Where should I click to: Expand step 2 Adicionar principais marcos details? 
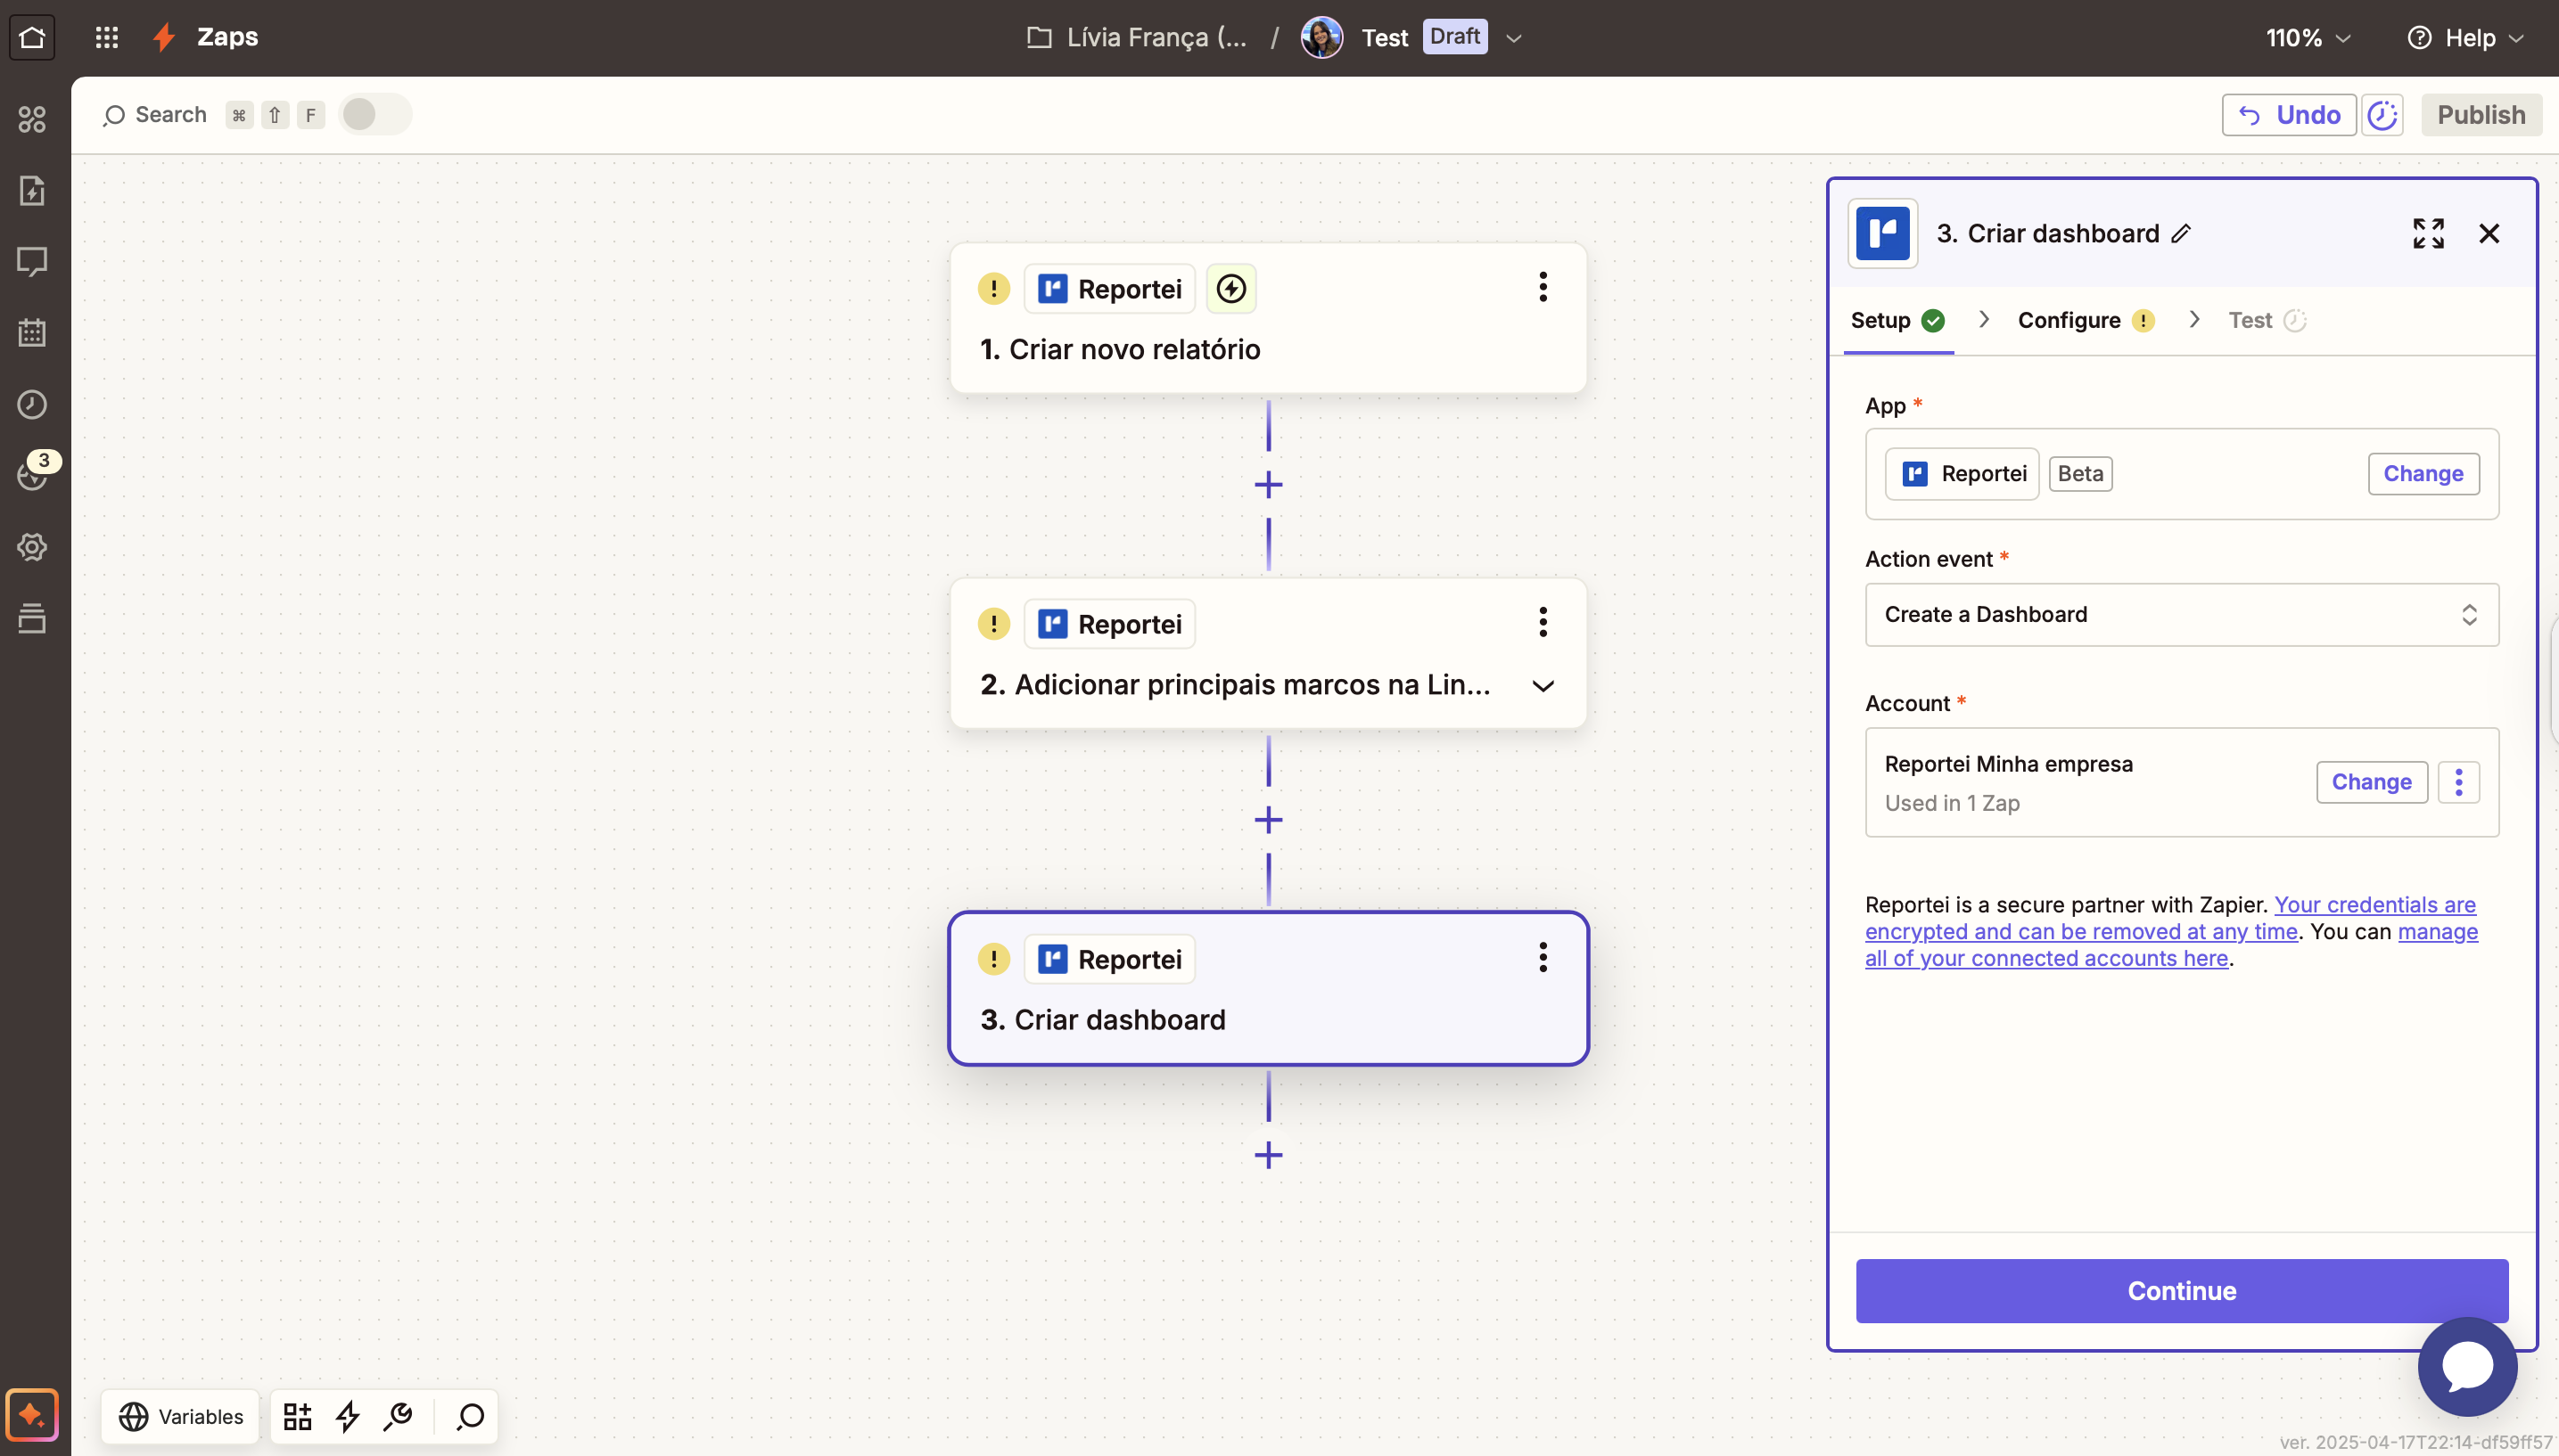click(1542, 686)
